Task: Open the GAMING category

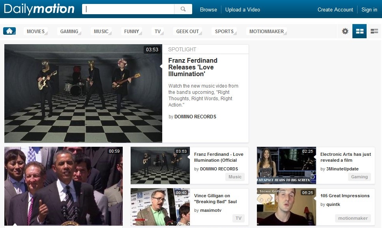Action: point(69,32)
